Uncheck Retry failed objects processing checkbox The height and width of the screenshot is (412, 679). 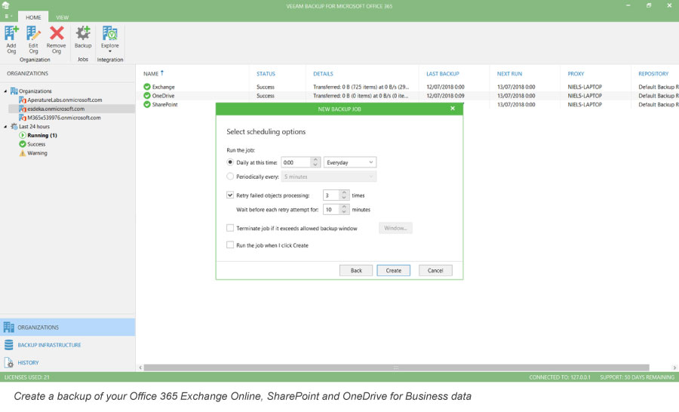coord(230,195)
